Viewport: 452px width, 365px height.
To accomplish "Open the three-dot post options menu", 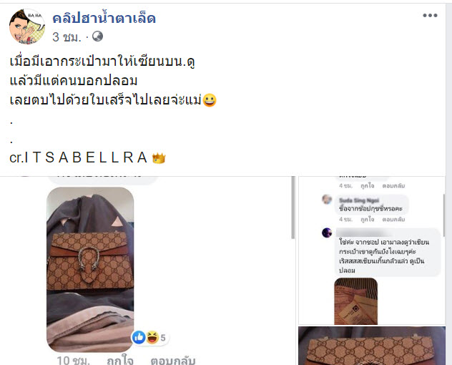I will tap(430, 15).
